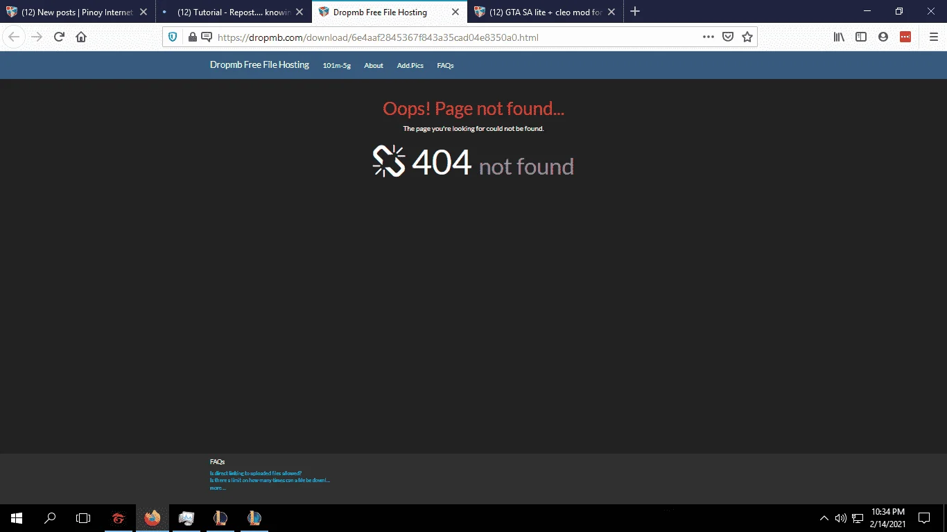The image size is (947, 532).
Task: Click the dropmb.com address bar URL
Action: [x=378, y=37]
